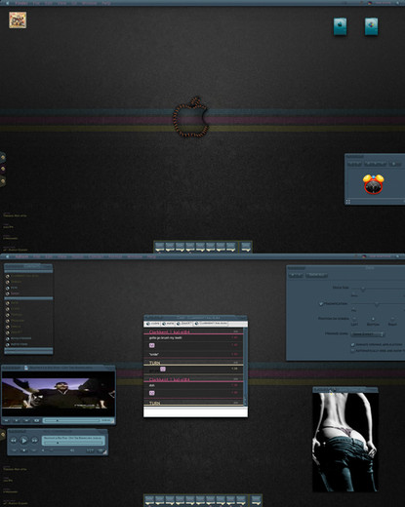The image size is (405, 507).
Task: Select the last chat tab in Adium window
Action: [x=211, y=324]
